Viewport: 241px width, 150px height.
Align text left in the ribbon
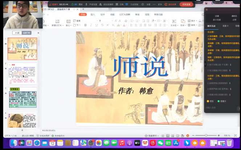[131, 25]
